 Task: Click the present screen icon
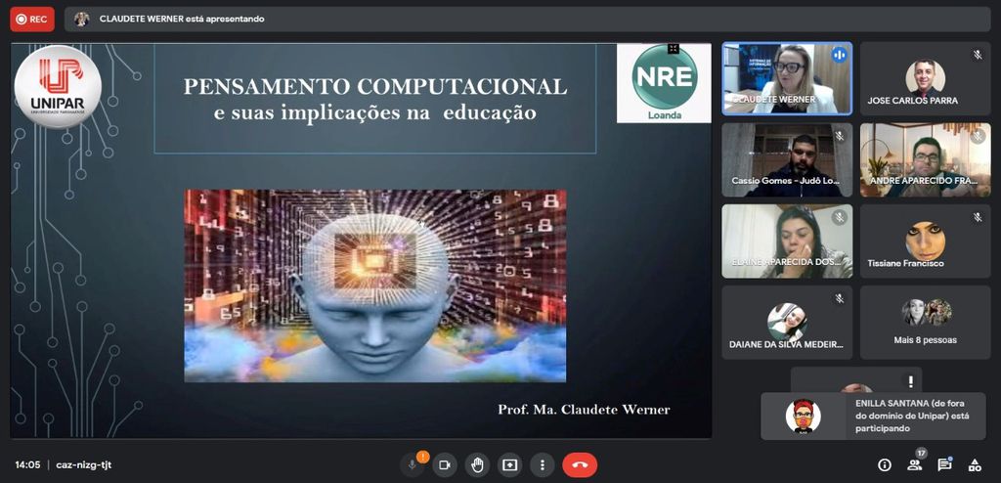coord(509,465)
